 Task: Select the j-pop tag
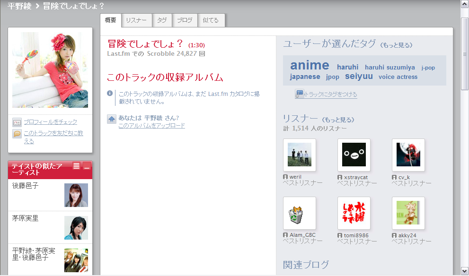(428, 68)
